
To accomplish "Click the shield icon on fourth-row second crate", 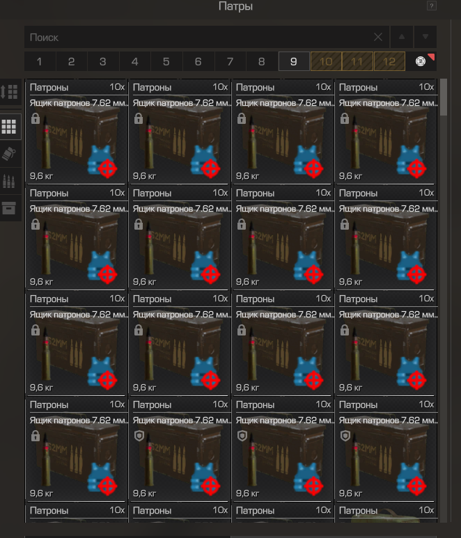I will (139, 436).
